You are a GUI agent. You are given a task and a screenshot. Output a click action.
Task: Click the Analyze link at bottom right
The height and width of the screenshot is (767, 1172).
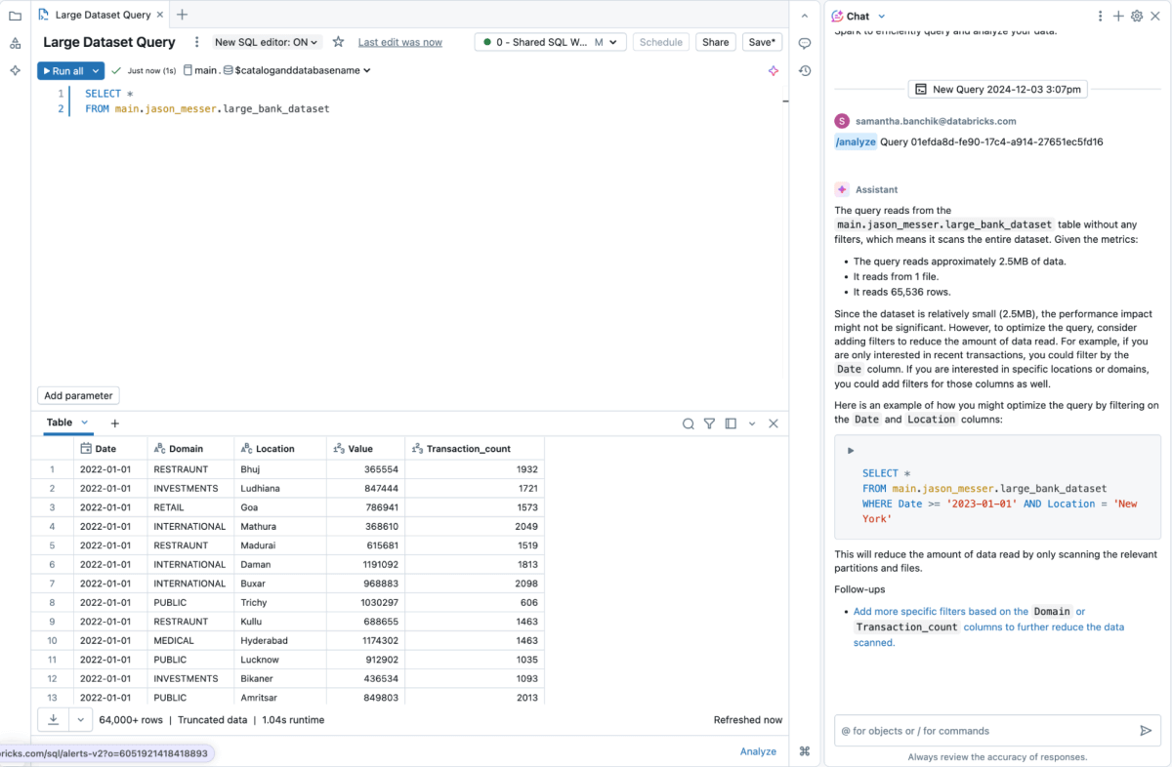pyautogui.click(x=759, y=751)
